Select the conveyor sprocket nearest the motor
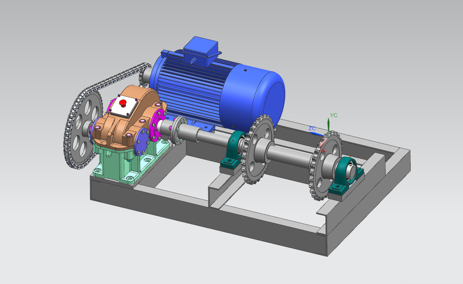Screen dimensions: 463x284 [x=259, y=149]
